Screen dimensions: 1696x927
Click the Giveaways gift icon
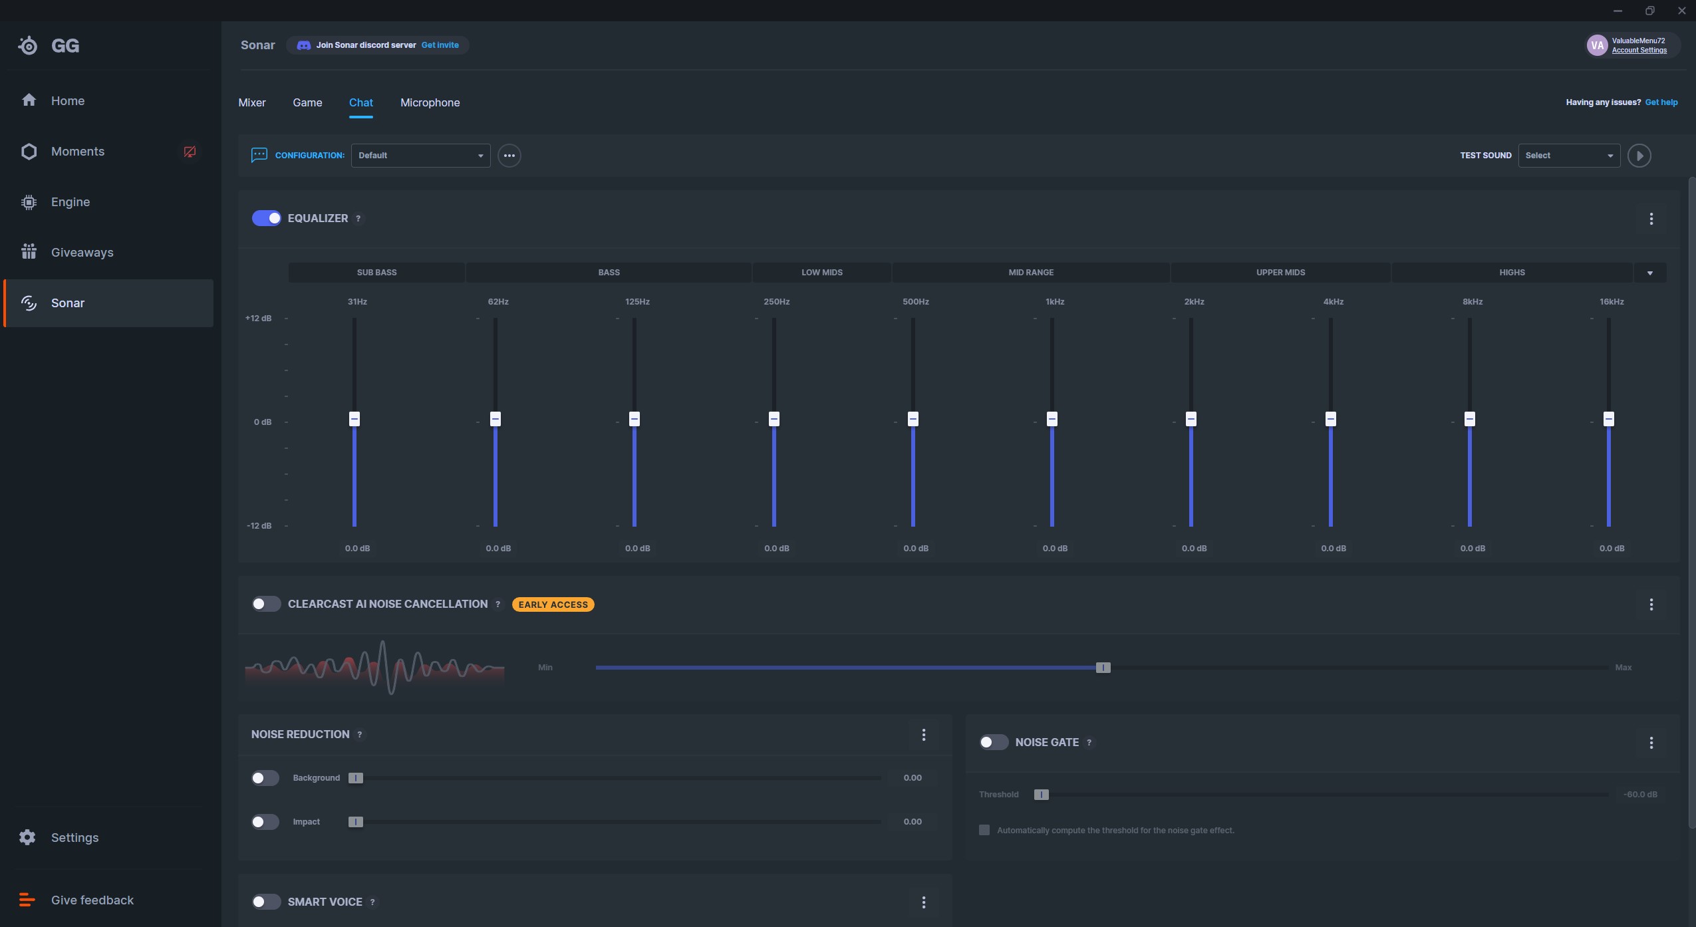coord(29,251)
